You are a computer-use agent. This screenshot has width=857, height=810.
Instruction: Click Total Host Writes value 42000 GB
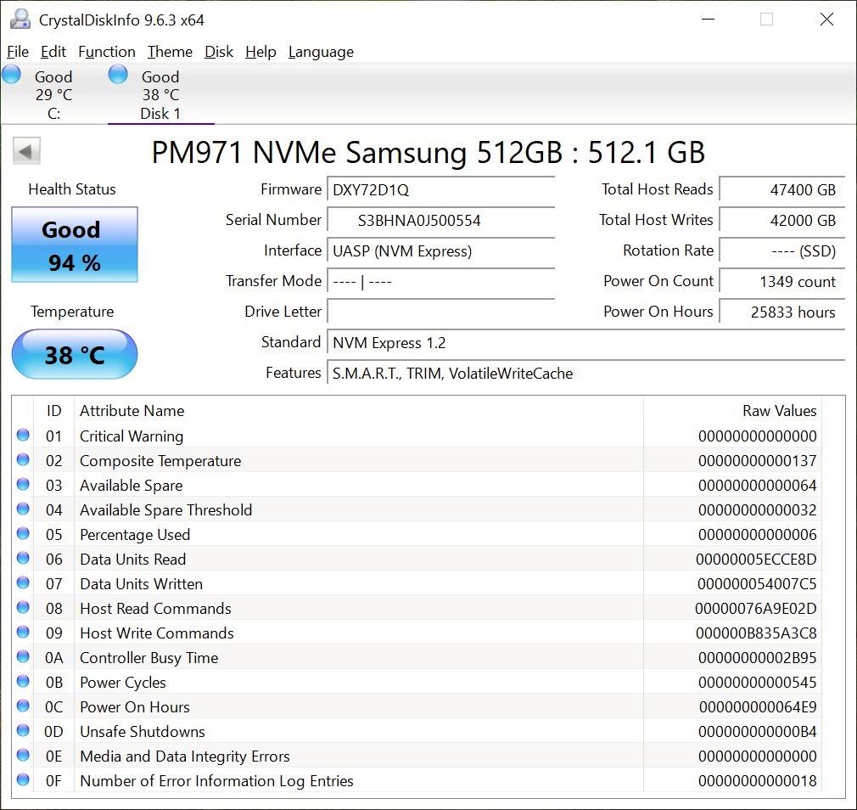(x=782, y=221)
